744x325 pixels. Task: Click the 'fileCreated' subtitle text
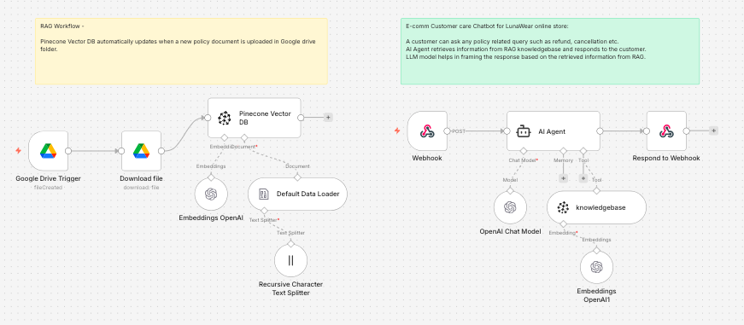(49, 188)
